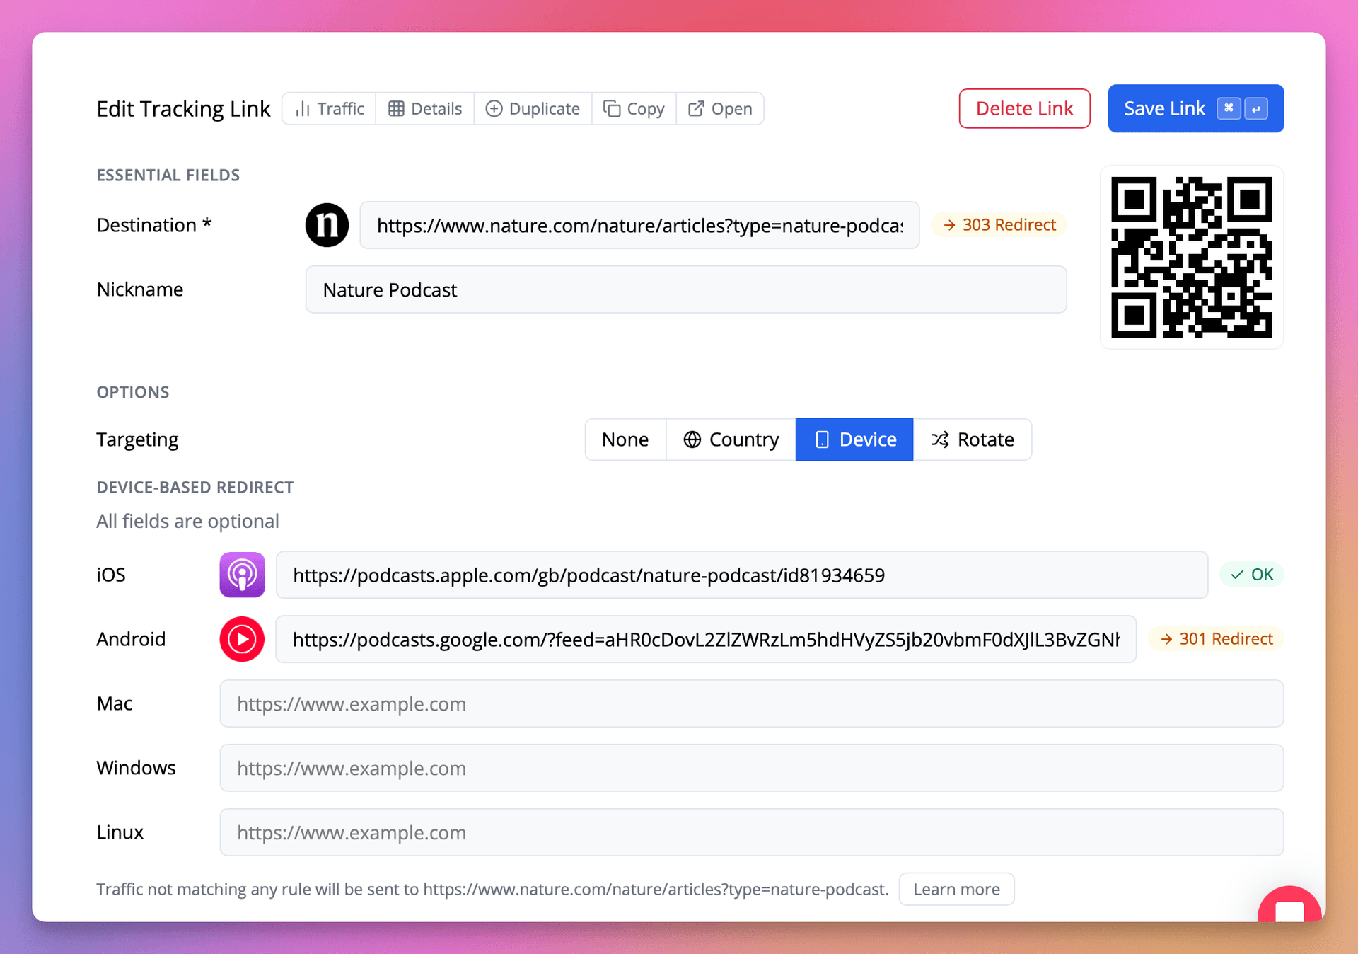Screen dimensions: 1358x954
Task: Enable Rotate targeting
Action: pyautogui.click(x=973, y=439)
